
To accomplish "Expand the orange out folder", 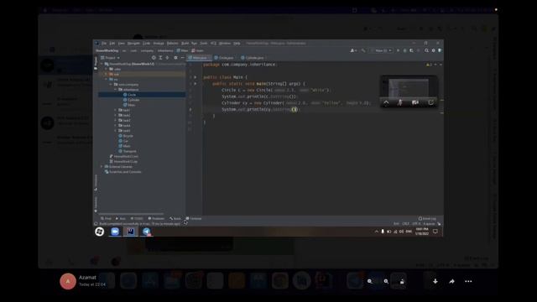I will click(x=107, y=75).
